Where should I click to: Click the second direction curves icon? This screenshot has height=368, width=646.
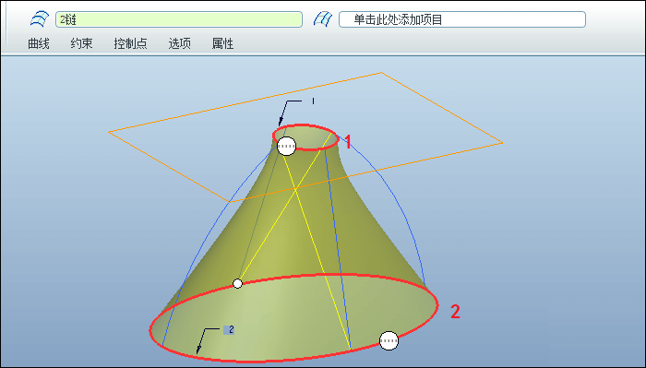tap(323, 19)
